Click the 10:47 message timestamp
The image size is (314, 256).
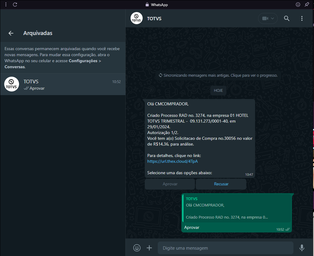[249, 174]
